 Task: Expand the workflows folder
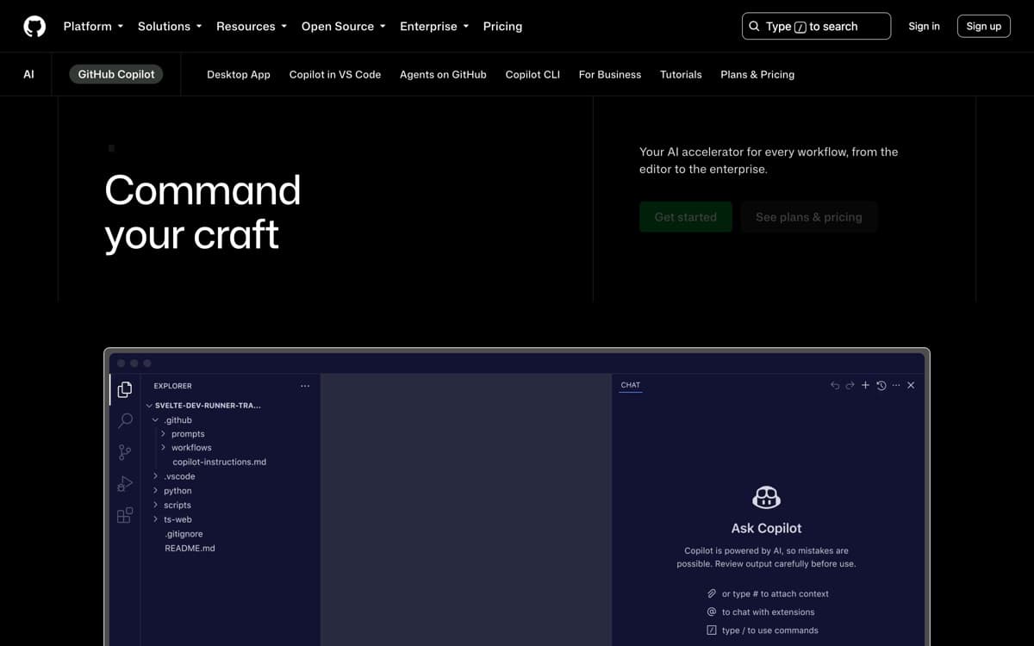[x=186, y=447]
